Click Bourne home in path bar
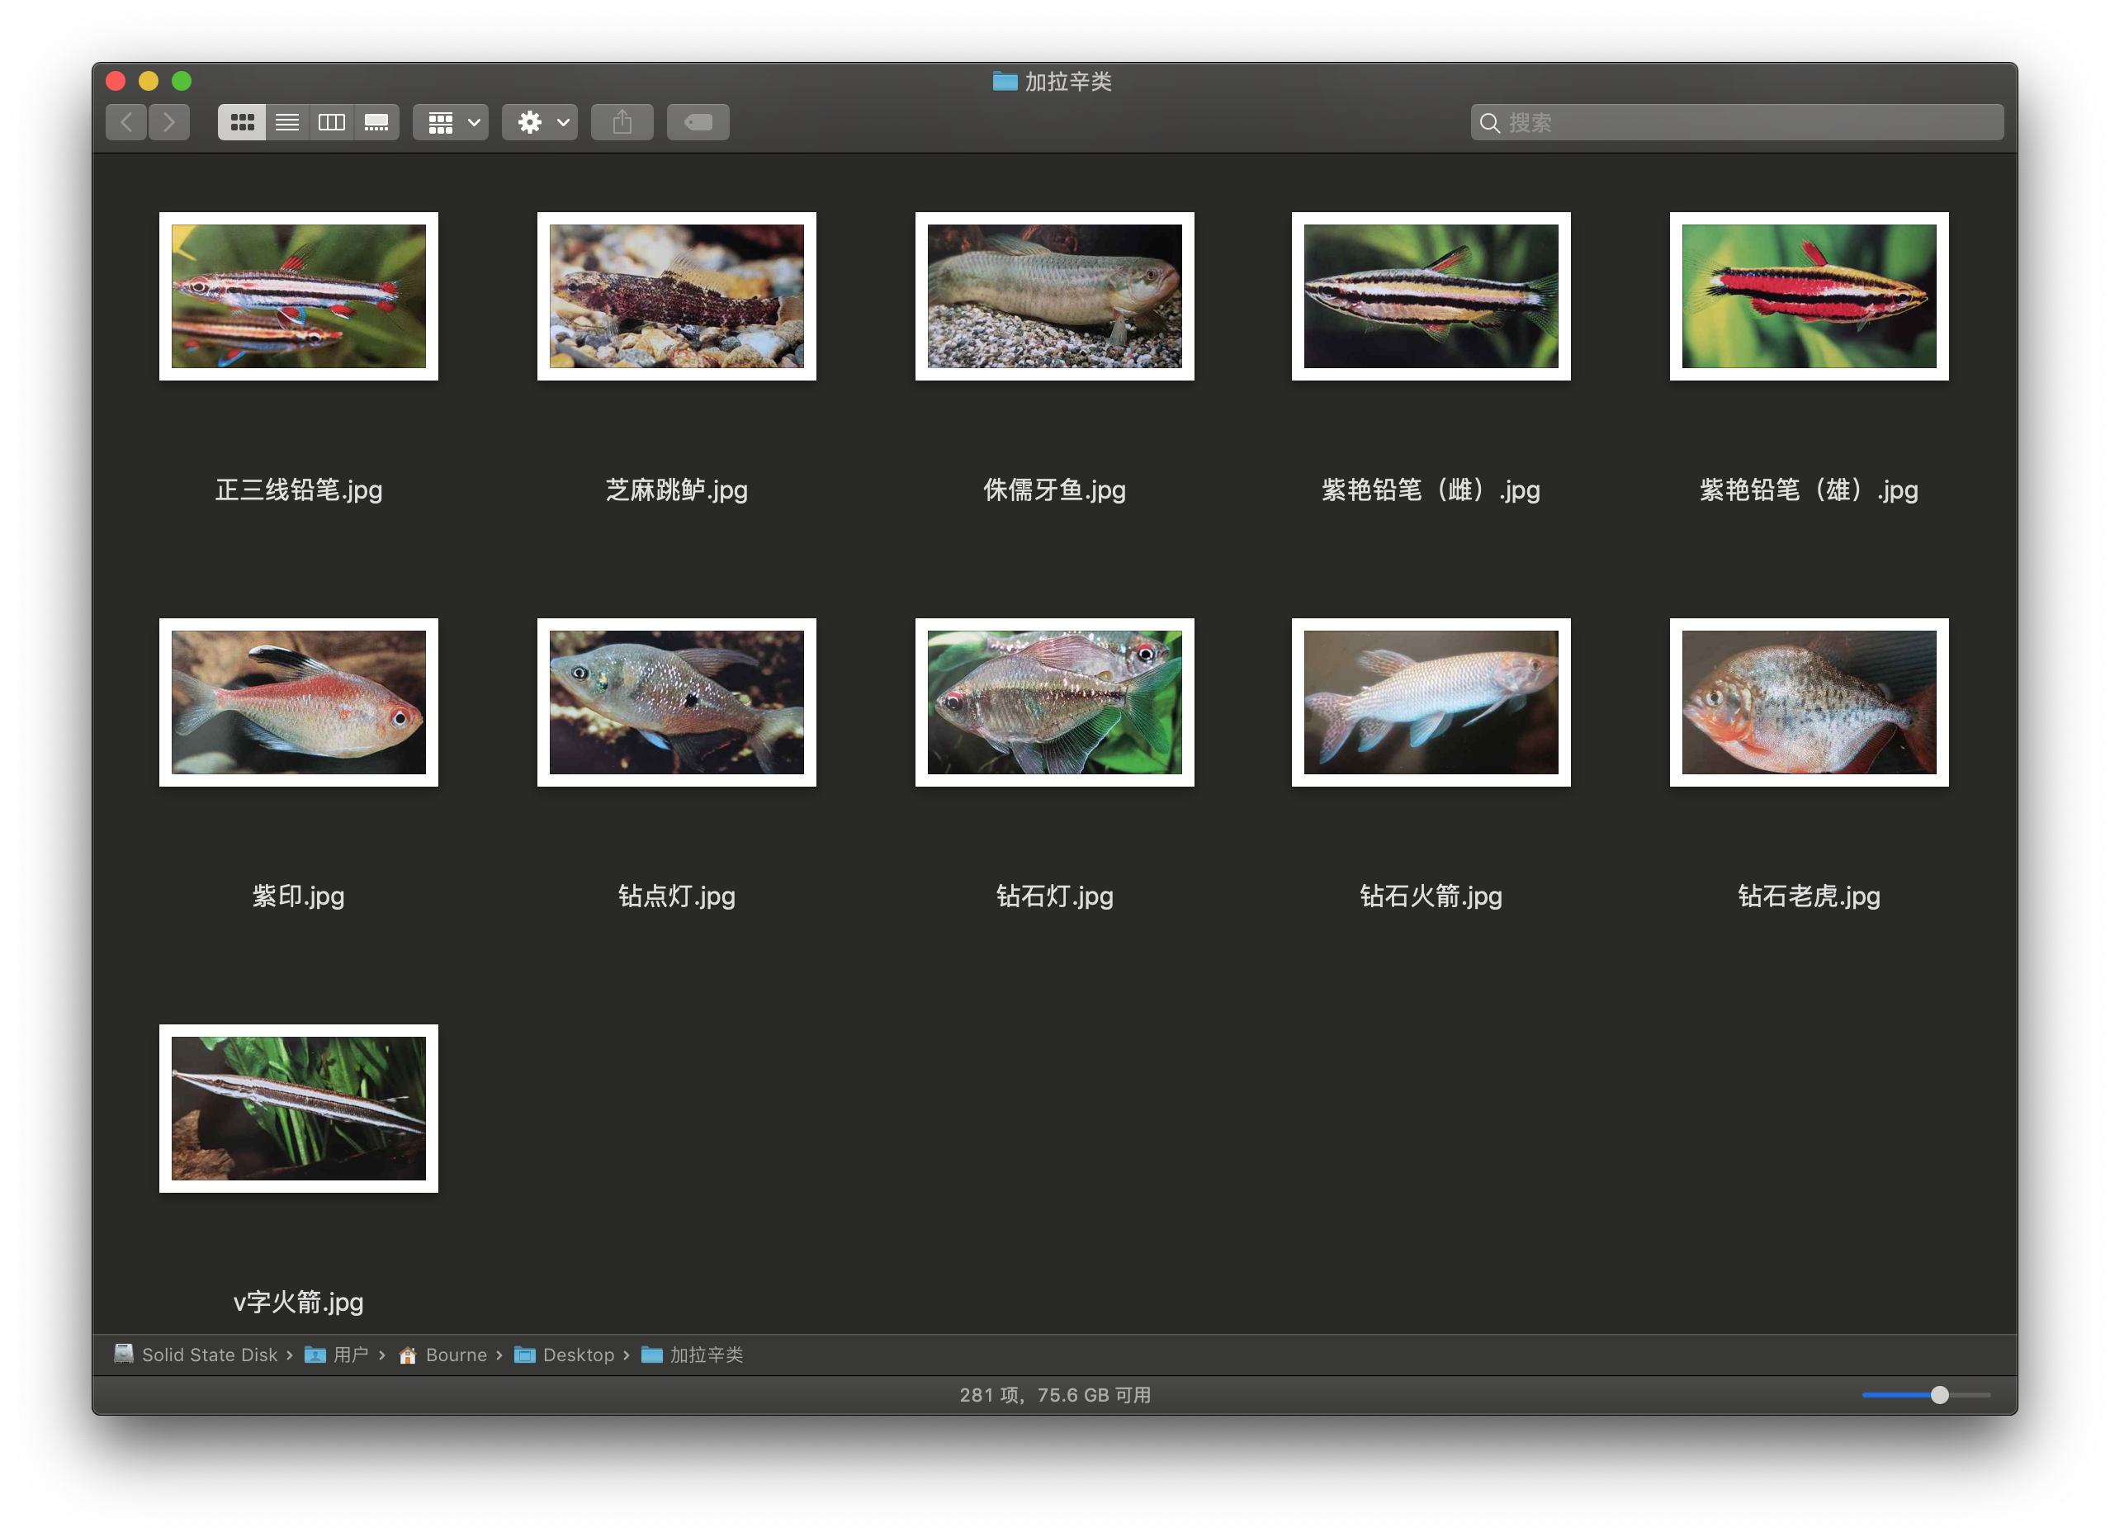The width and height of the screenshot is (2110, 1537). pos(442,1355)
